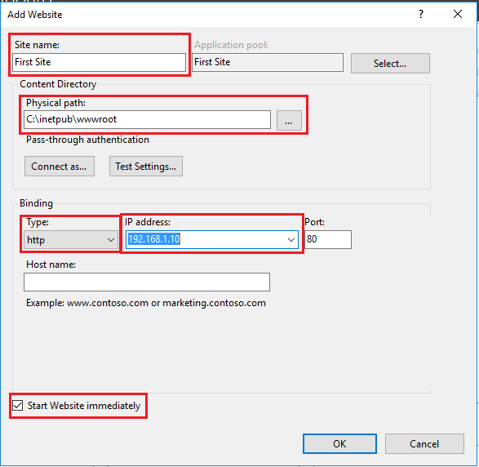Click the example text www.contoso.com
Screen dimensions: 479x467
click(108, 303)
